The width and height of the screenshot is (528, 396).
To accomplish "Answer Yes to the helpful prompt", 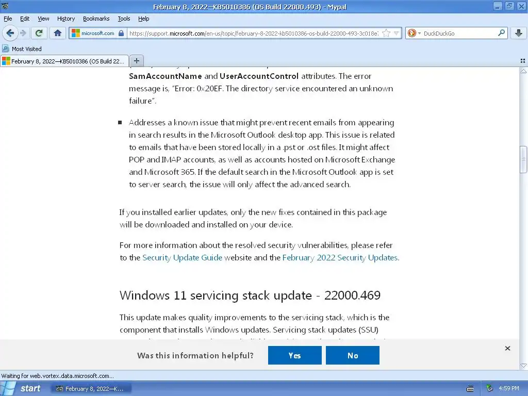I will click(x=294, y=355).
